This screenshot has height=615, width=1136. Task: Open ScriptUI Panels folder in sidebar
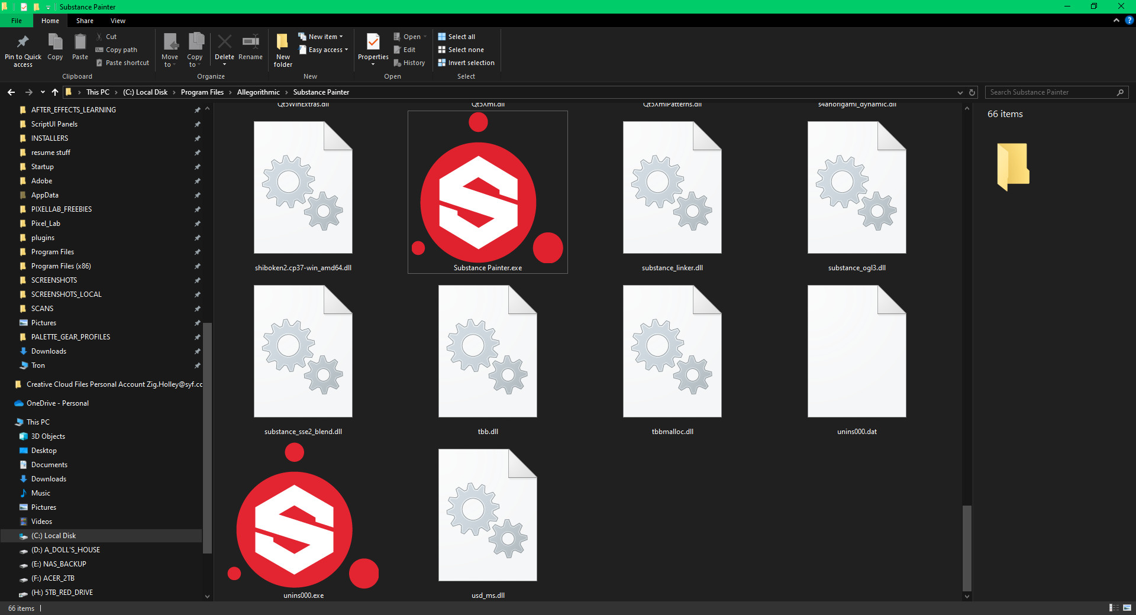tap(54, 124)
